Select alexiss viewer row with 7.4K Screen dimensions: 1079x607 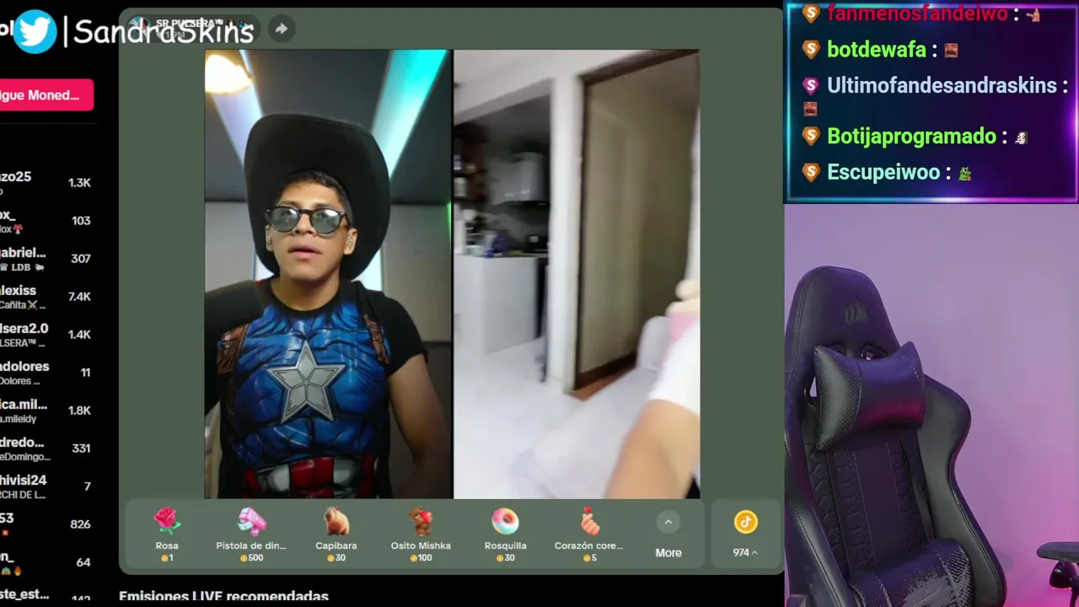(x=46, y=297)
